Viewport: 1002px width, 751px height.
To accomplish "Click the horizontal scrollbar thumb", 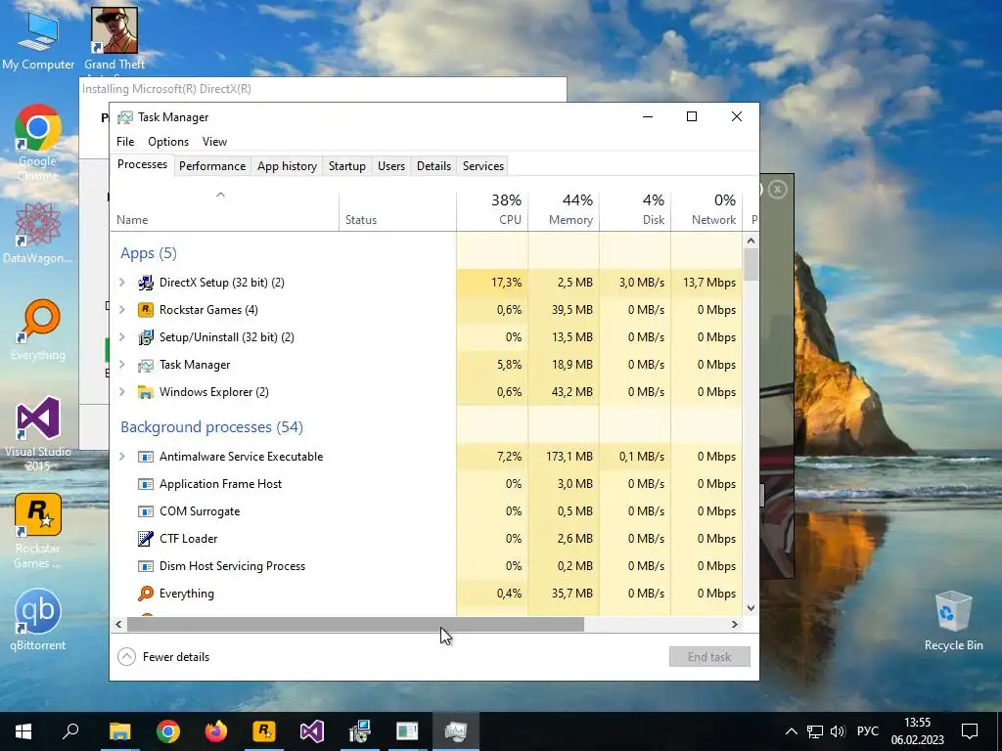I will pos(355,625).
